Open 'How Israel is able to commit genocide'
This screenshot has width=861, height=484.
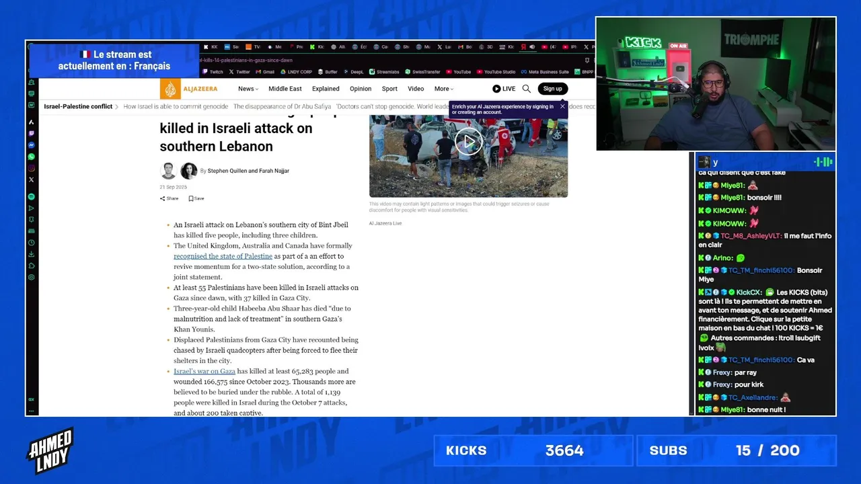176,106
